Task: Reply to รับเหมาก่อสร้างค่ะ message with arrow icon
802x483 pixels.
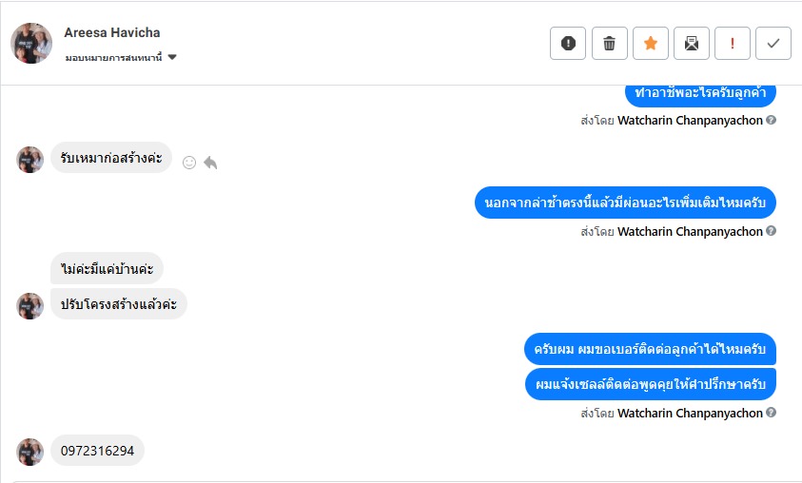Action: [210, 163]
